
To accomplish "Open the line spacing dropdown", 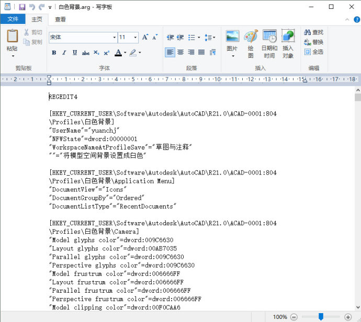I will 210,37.
